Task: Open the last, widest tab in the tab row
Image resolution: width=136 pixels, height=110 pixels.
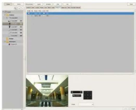Action: pyautogui.click(x=76, y=8)
